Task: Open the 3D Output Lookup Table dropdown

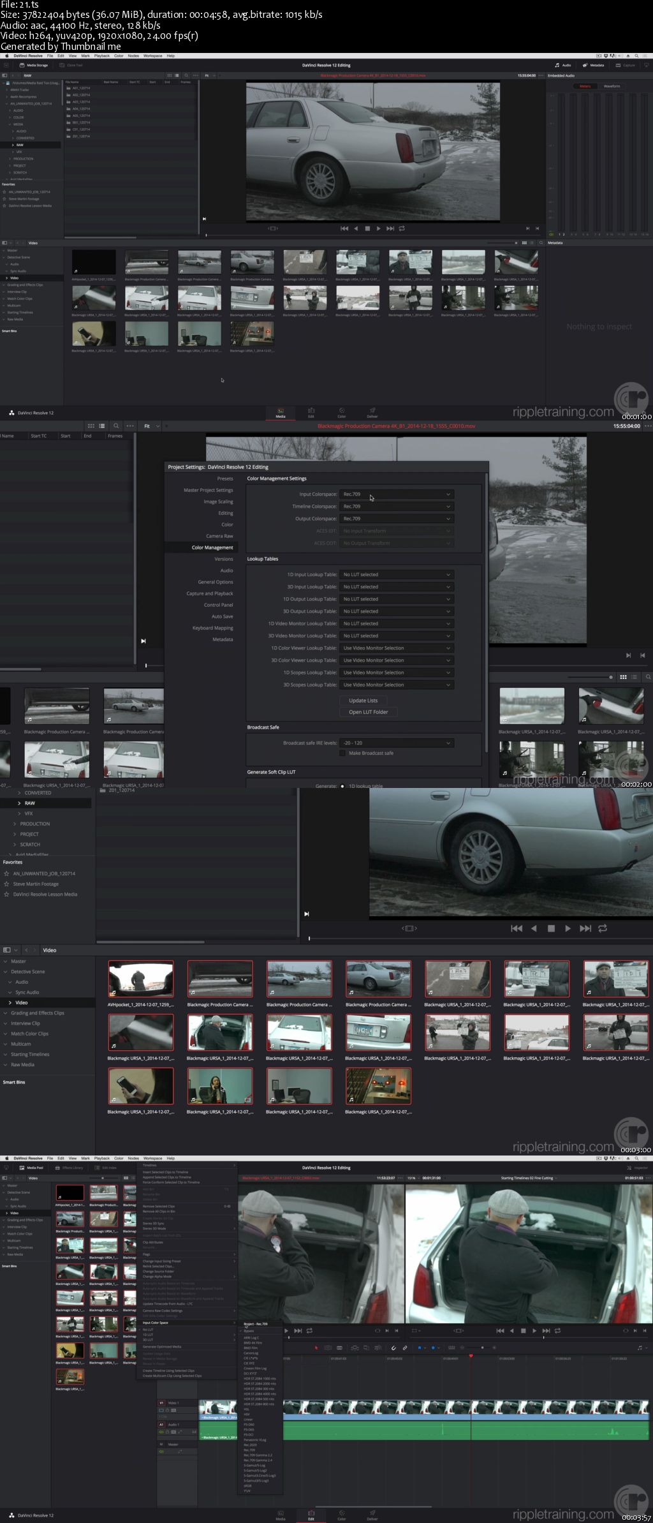Action: (397, 611)
